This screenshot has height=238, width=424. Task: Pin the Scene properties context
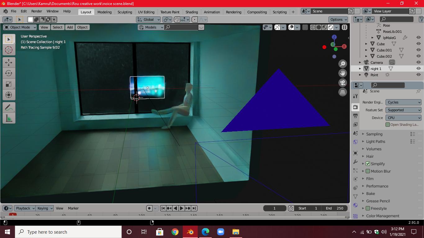(x=418, y=91)
